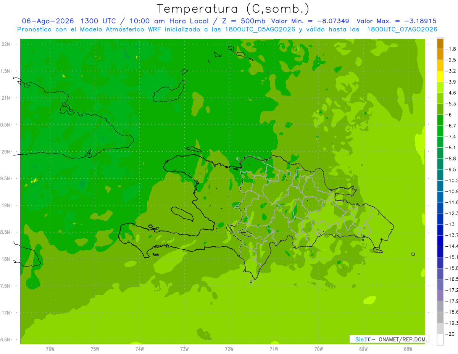Click "Valor Min. = -8.07349"
The image size is (458, 354).
pyautogui.click(x=310, y=21)
